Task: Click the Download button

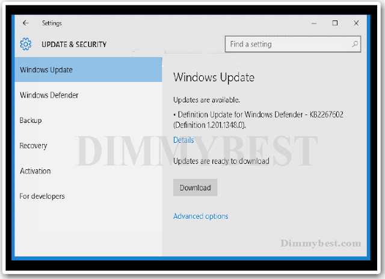Action: click(195, 187)
